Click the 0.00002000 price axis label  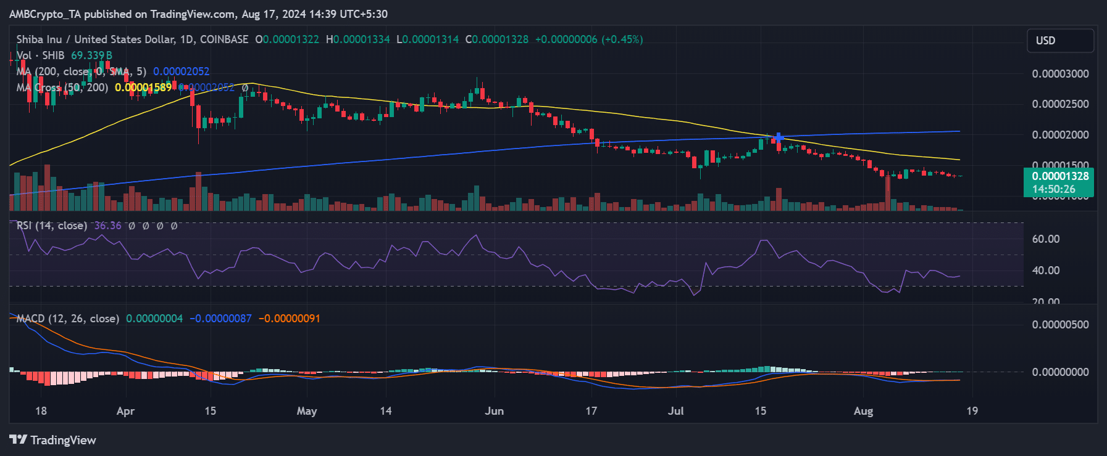[1060, 135]
